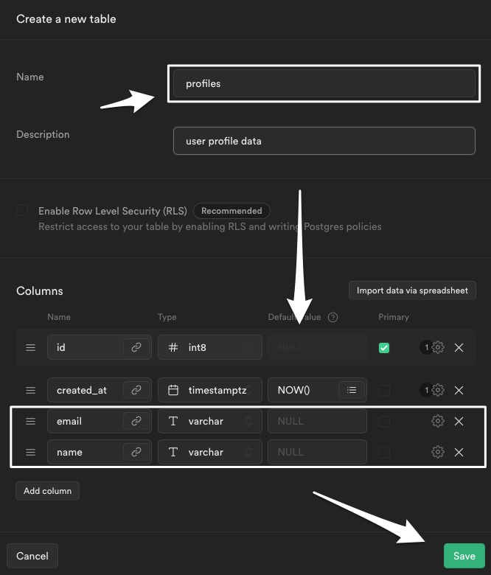
Task: Enable Row Level Security checkbox
Action: [23, 211]
